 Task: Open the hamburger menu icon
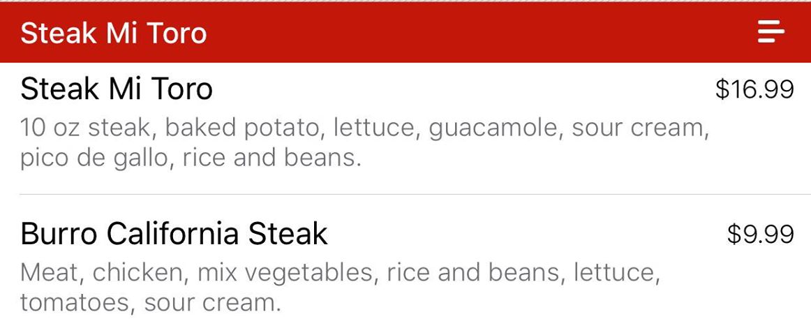771,32
